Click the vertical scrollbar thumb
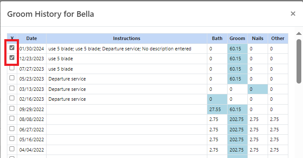 [299, 61]
